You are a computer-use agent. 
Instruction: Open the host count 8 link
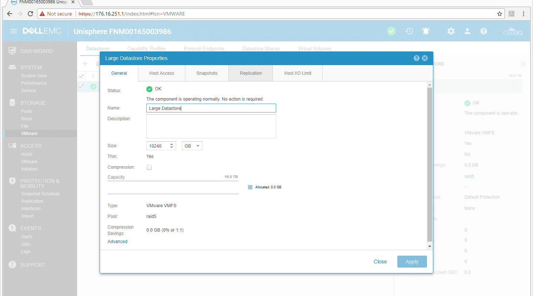coord(466,230)
